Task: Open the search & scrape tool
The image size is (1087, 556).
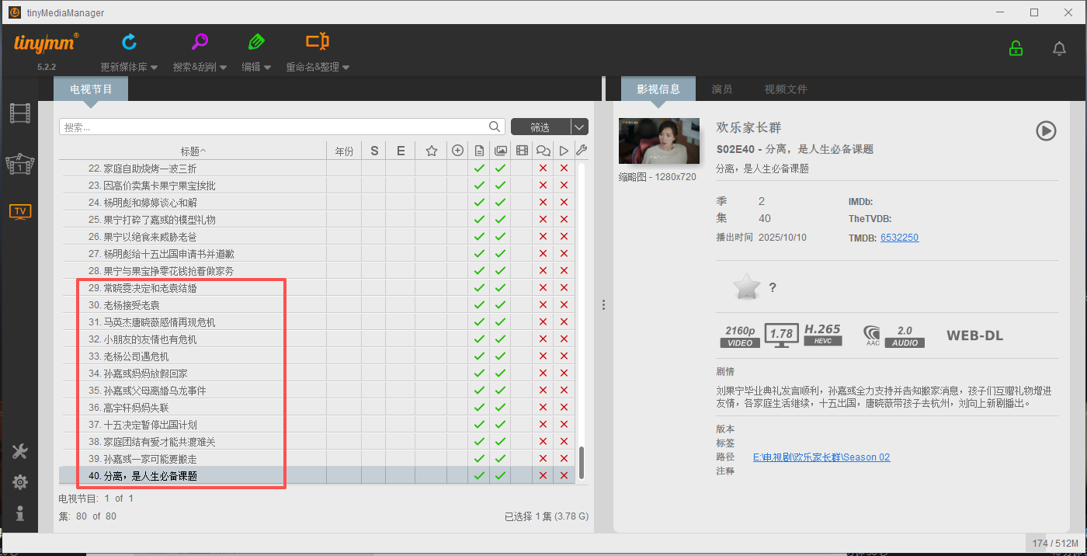Action: 199,41
